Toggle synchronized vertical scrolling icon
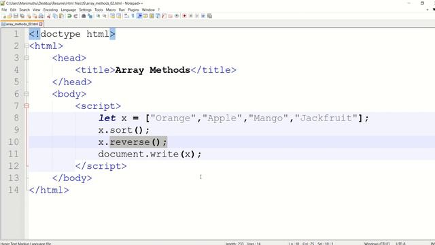Image resolution: width=435 pixels, height=245 pixels. coord(112,16)
